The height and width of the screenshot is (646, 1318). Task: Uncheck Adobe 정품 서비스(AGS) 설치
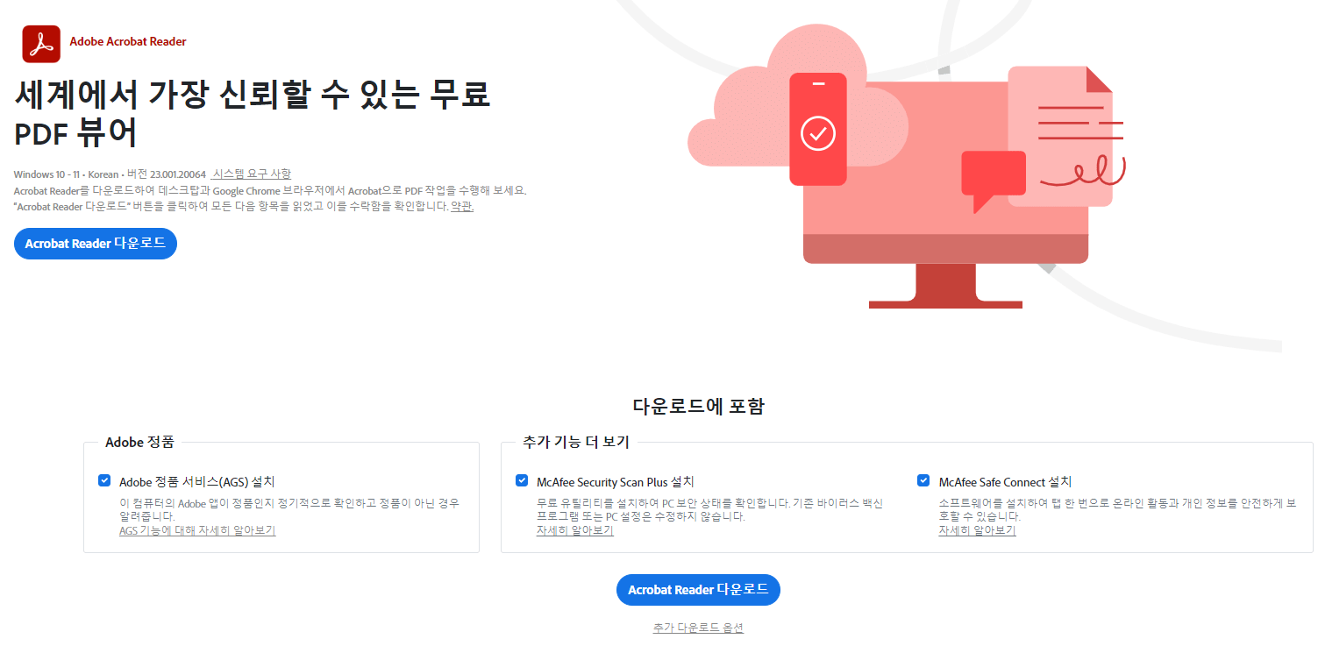pyautogui.click(x=106, y=480)
